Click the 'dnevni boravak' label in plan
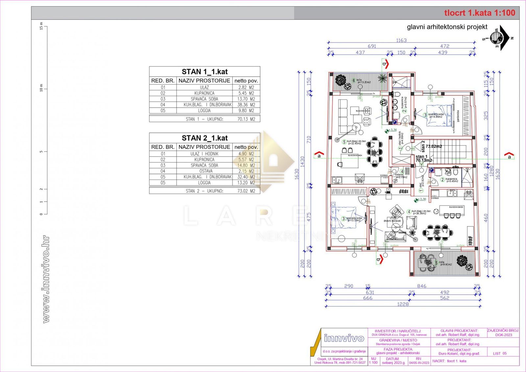This screenshot has width=526, height=372. point(392,221)
